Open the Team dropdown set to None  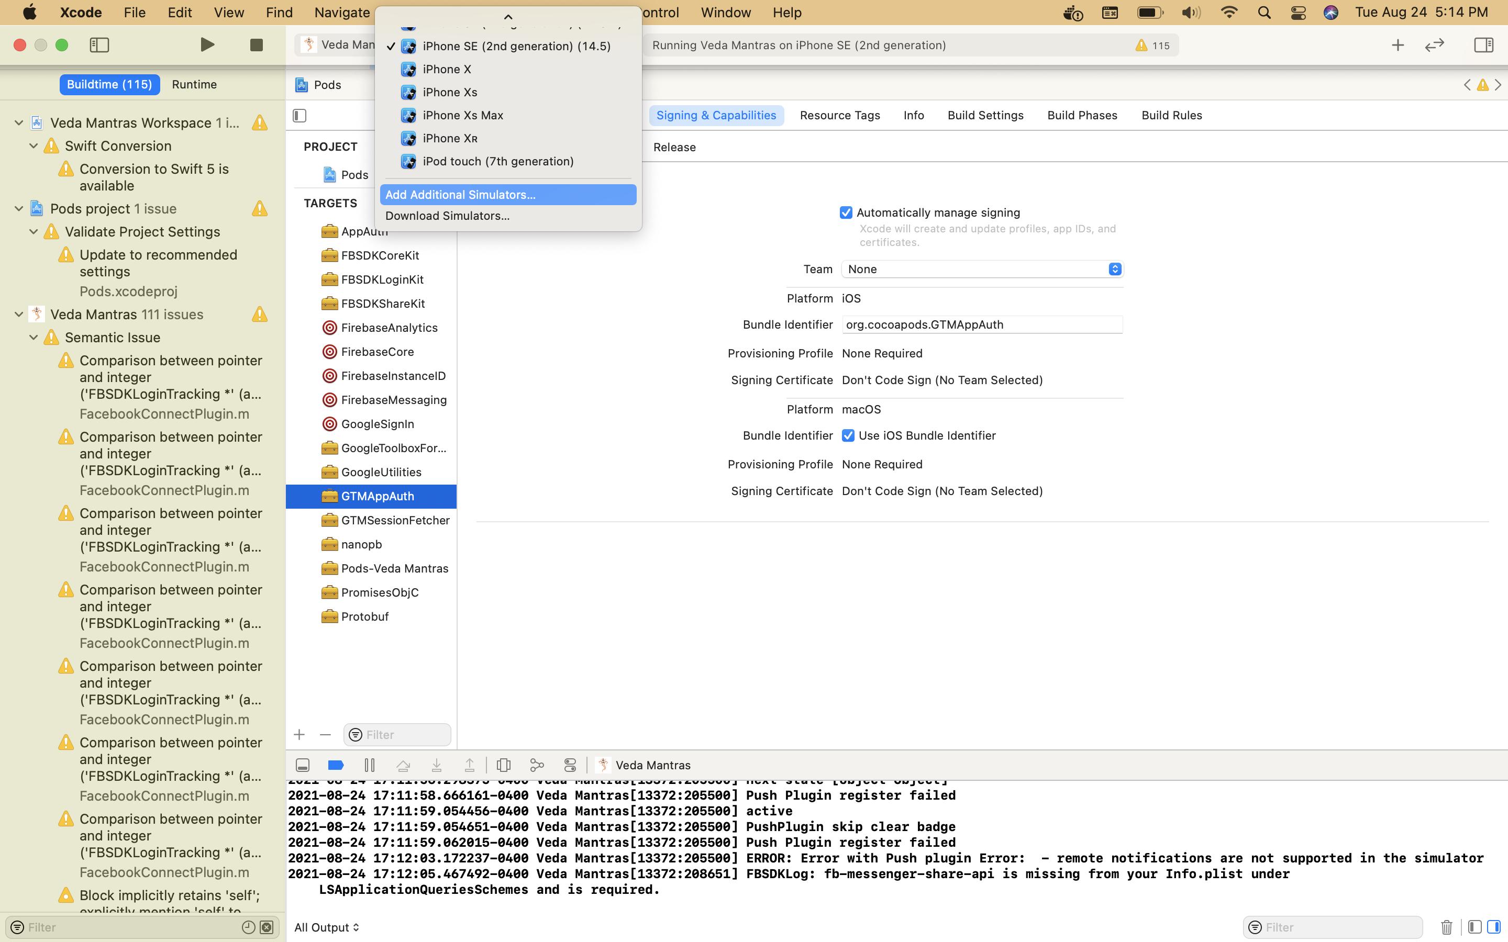[982, 269]
